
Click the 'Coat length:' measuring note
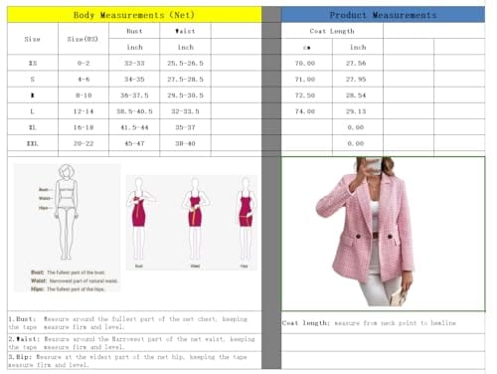click(x=369, y=322)
